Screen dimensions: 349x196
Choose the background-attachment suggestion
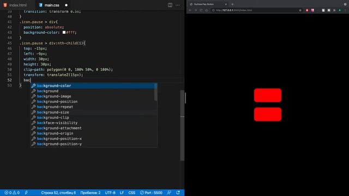click(x=93, y=128)
